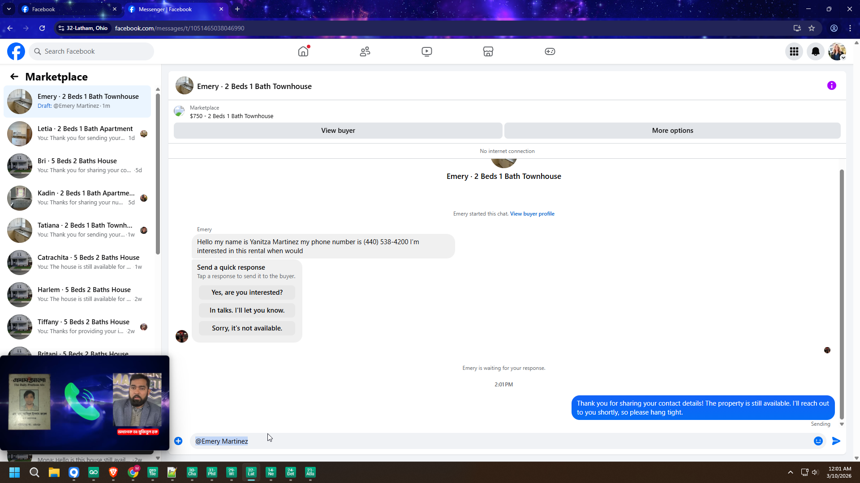860x483 pixels.
Task: Click the View buyer profile link
Action: [x=532, y=214]
